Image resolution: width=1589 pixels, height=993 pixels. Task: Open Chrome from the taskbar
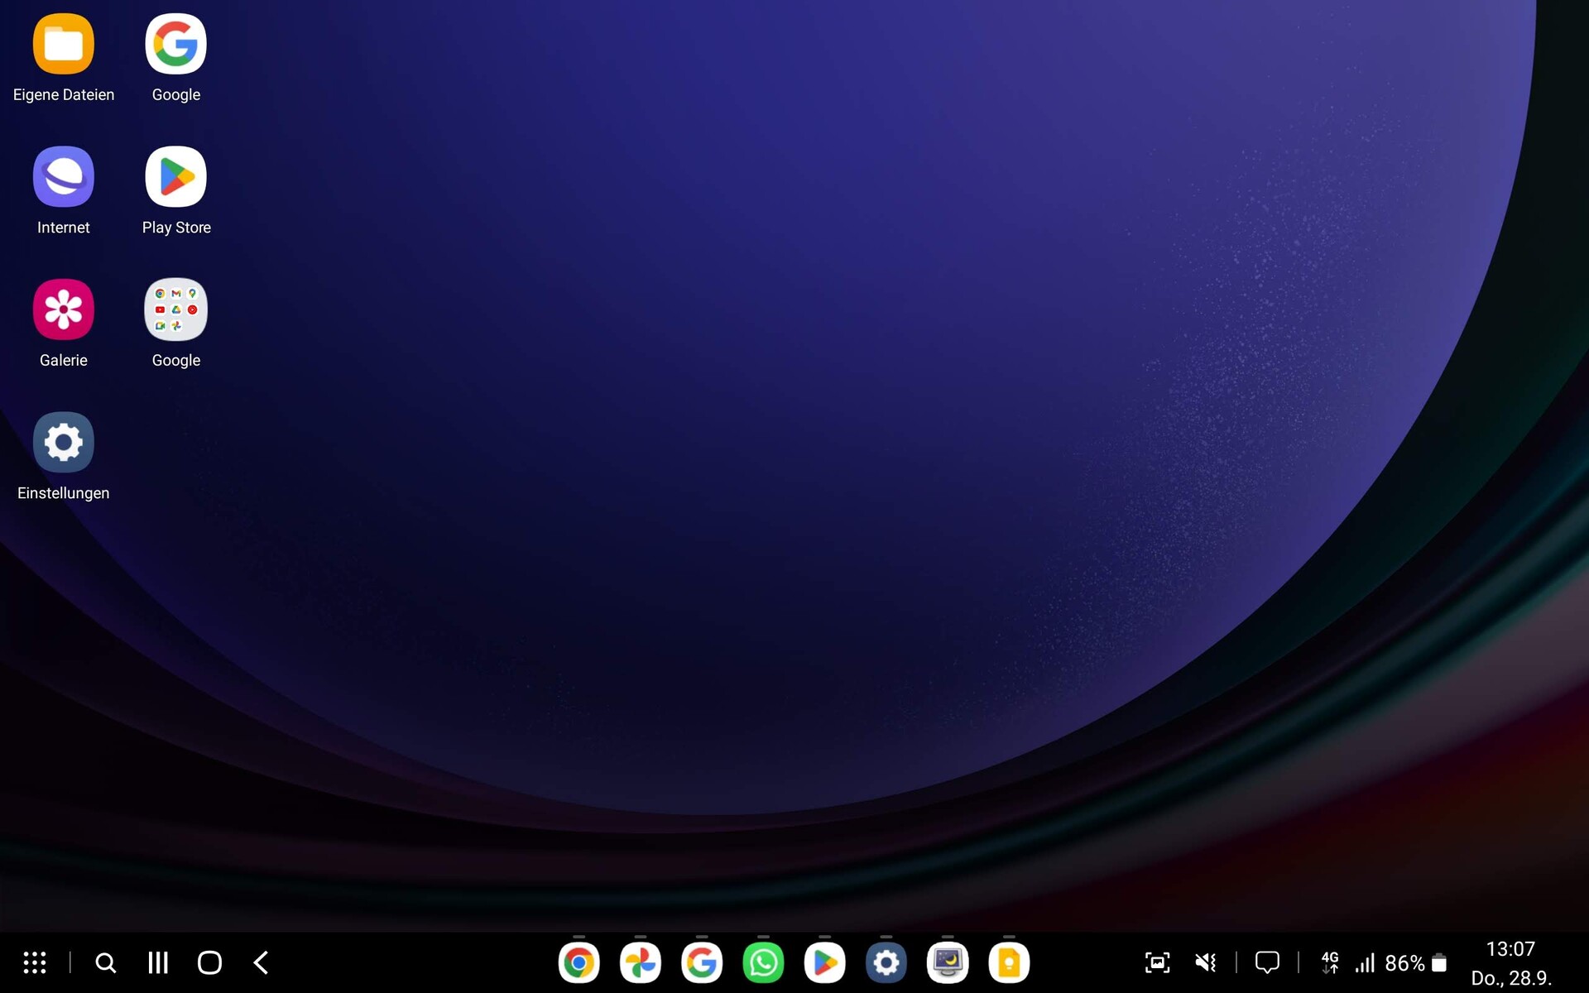578,962
